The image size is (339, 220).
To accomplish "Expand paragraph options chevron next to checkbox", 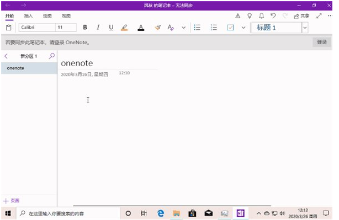I will click(243, 28).
